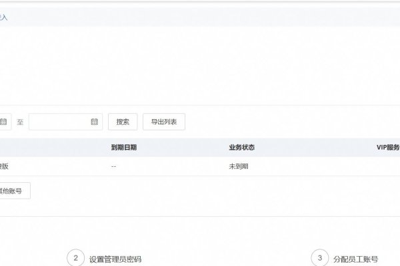This screenshot has height=266, width=400.
Task: Click the VIP服务 column header
Action: pyautogui.click(x=388, y=148)
